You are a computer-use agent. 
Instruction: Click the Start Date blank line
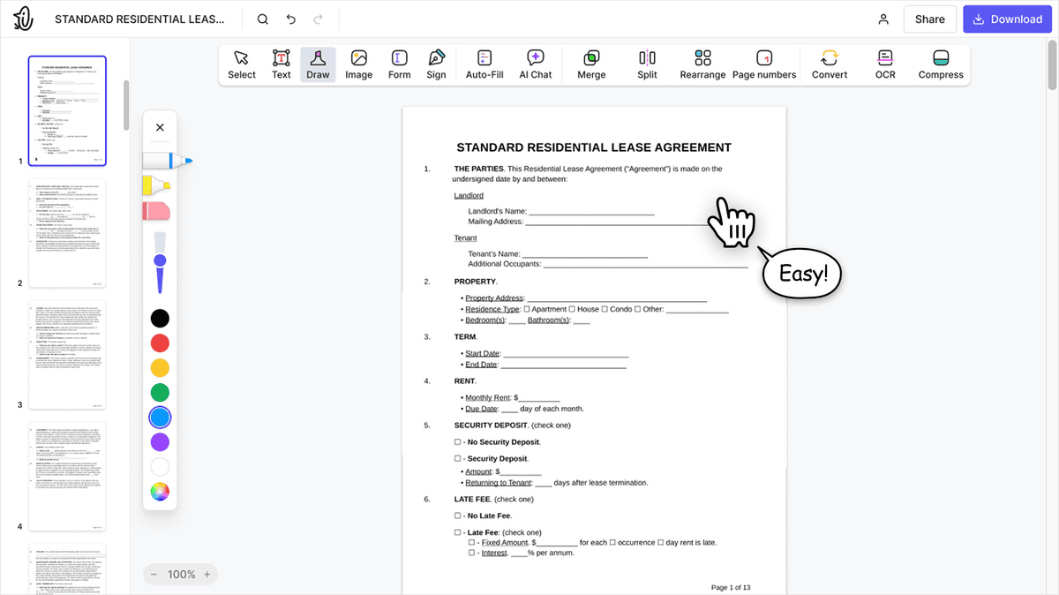pyautogui.click(x=565, y=353)
